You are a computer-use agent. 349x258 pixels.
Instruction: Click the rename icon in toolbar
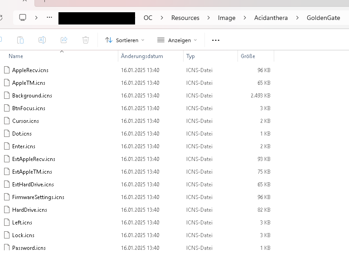click(x=42, y=40)
